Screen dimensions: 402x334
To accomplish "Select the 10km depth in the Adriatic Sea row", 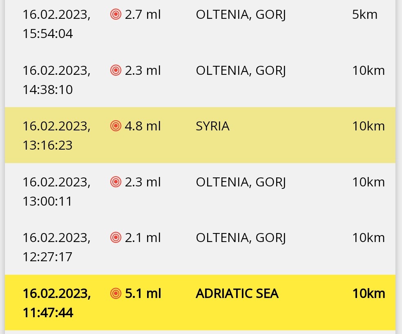I will pos(368,294).
